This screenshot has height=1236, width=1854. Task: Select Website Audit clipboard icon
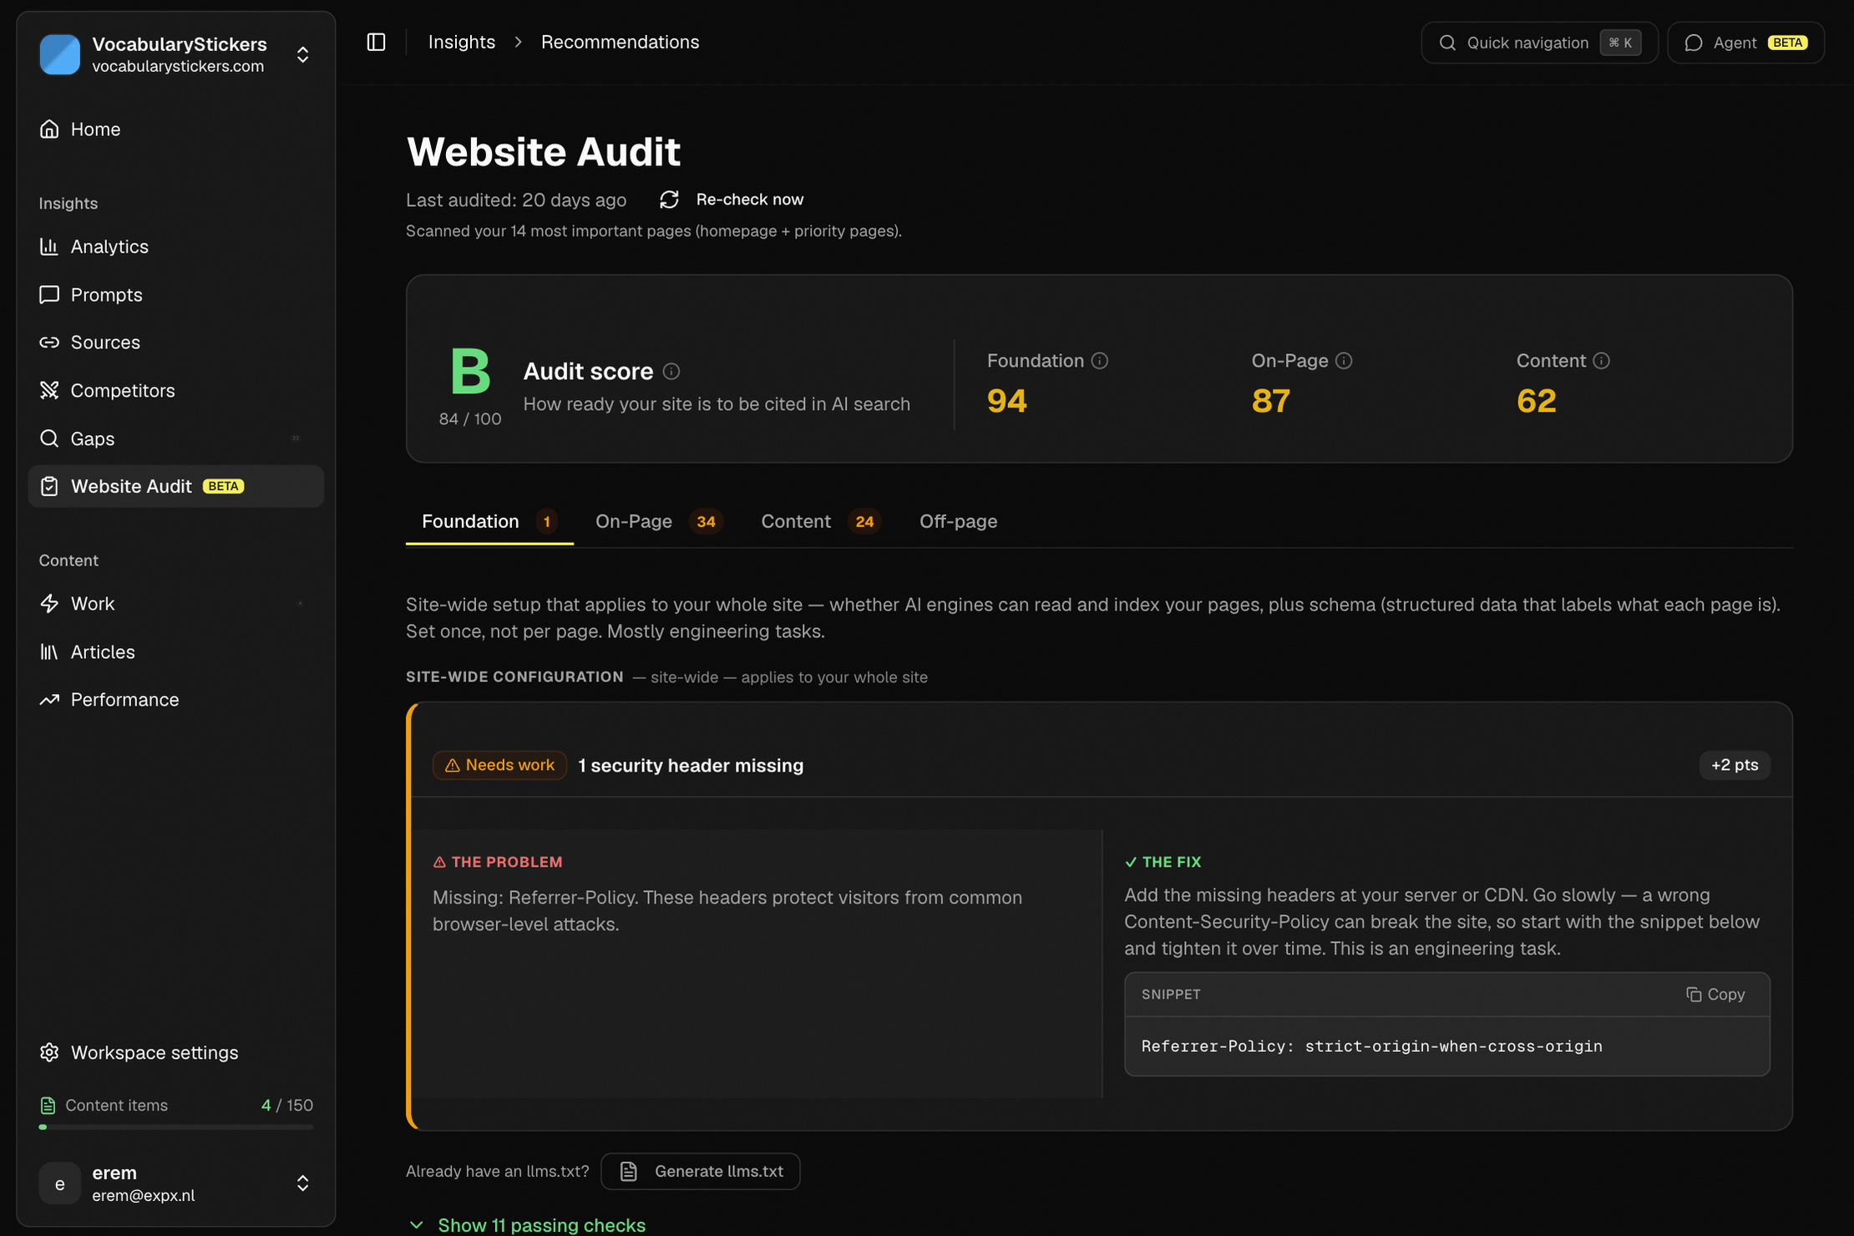tap(49, 486)
